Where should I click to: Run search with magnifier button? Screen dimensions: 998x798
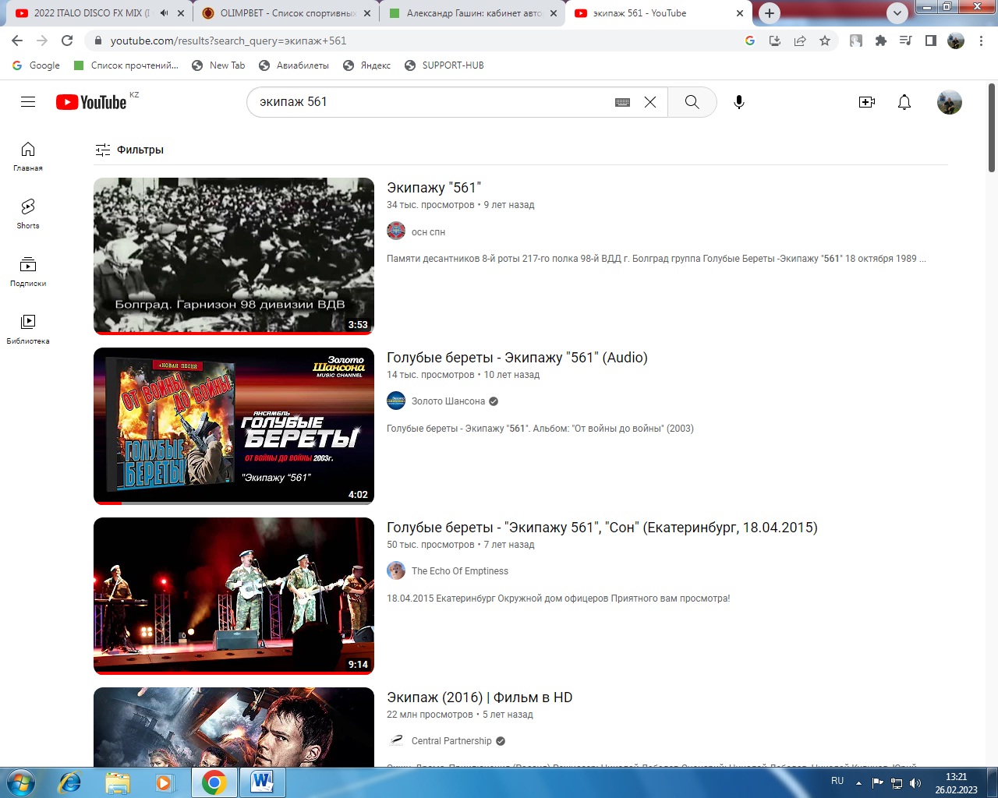tap(692, 102)
